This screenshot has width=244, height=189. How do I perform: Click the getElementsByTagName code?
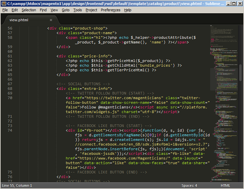(x=116, y=135)
